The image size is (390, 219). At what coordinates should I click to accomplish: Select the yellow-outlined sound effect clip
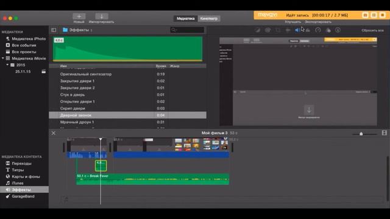tap(101, 165)
